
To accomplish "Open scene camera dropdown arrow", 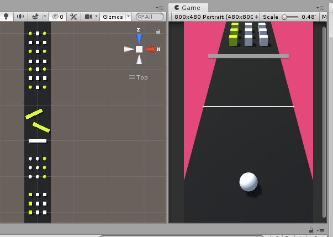I will tap(96, 16).
